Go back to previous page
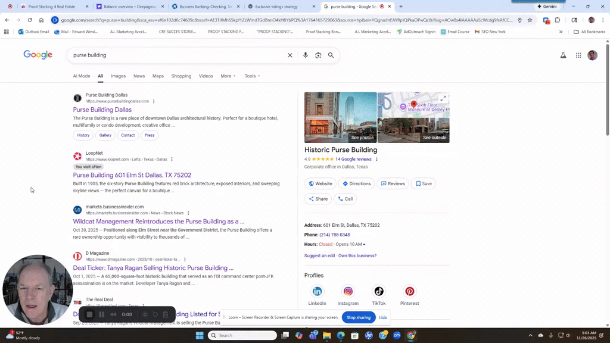The image size is (610, 343). click(x=7, y=20)
